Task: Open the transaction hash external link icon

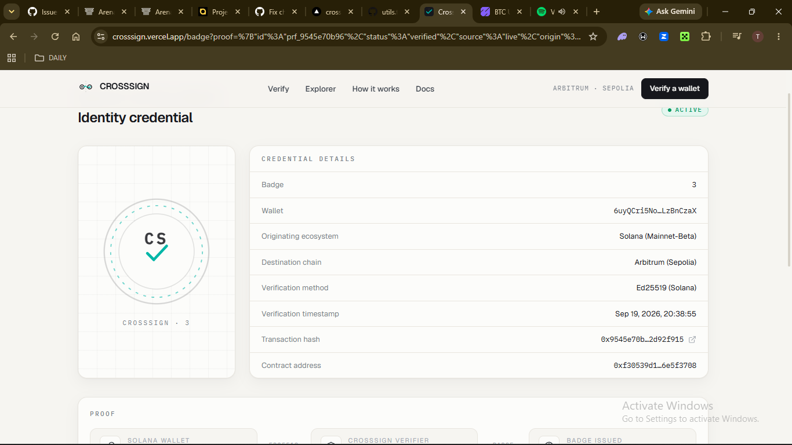Action: click(692, 340)
